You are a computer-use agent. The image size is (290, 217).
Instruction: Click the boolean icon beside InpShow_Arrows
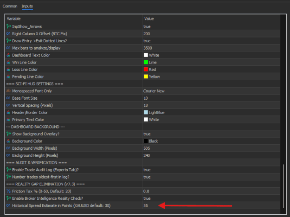click(8, 26)
